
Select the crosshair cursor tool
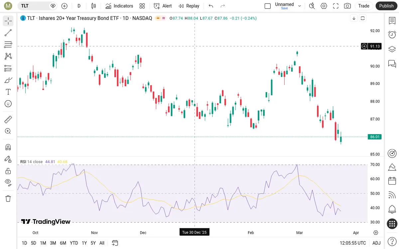(8, 21)
